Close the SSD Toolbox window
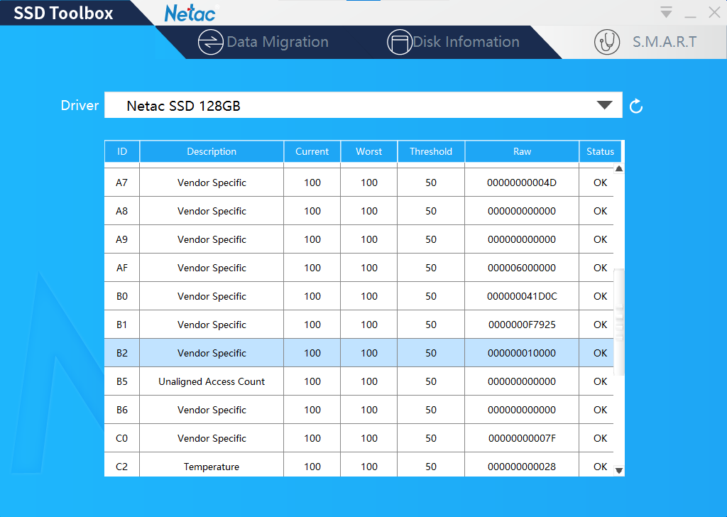727x517 pixels. [x=714, y=13]
